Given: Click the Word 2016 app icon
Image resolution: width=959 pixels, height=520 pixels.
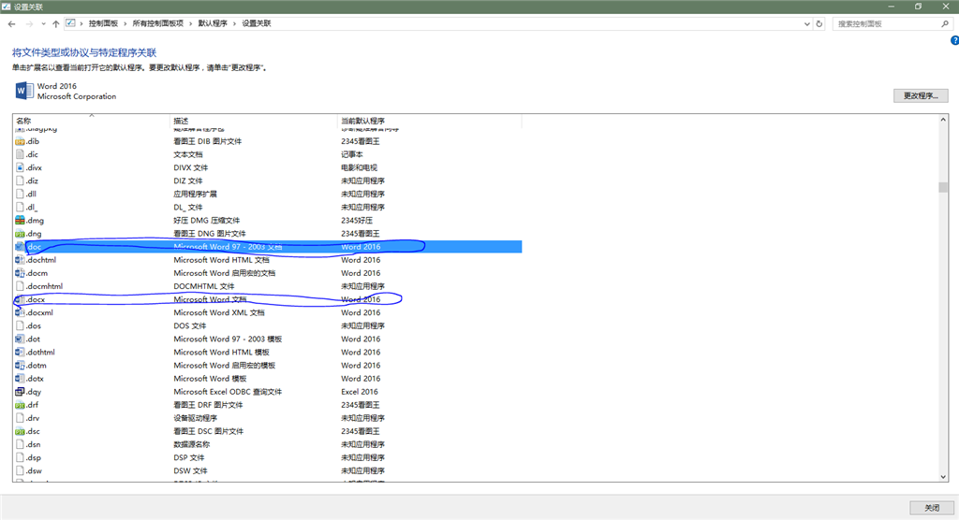Looking at the screenshot, I should tap(23, 91).
